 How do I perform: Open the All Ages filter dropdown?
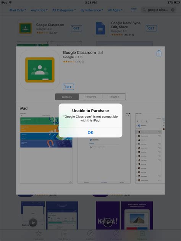click(x=115, y=10)
